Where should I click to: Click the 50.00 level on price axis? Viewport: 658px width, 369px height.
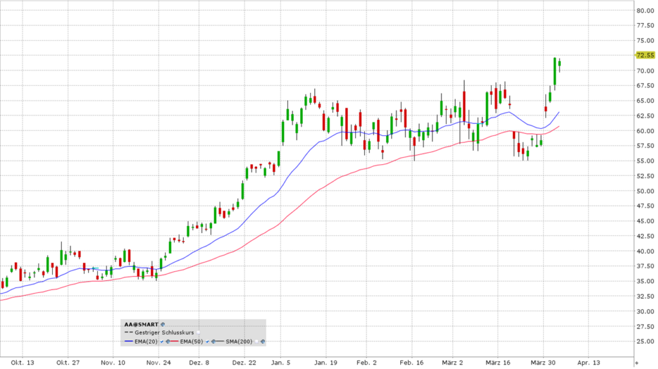click(x=645, y=191)
